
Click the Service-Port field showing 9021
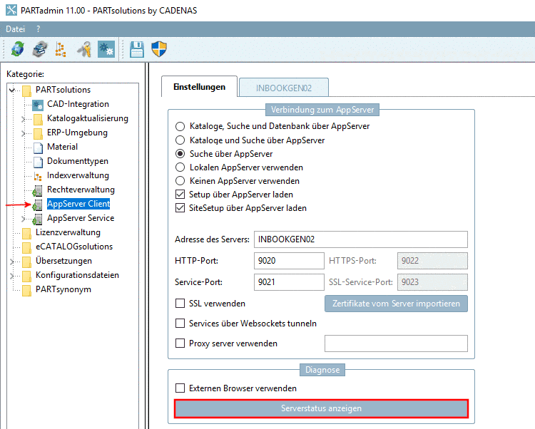click(289, 282)
